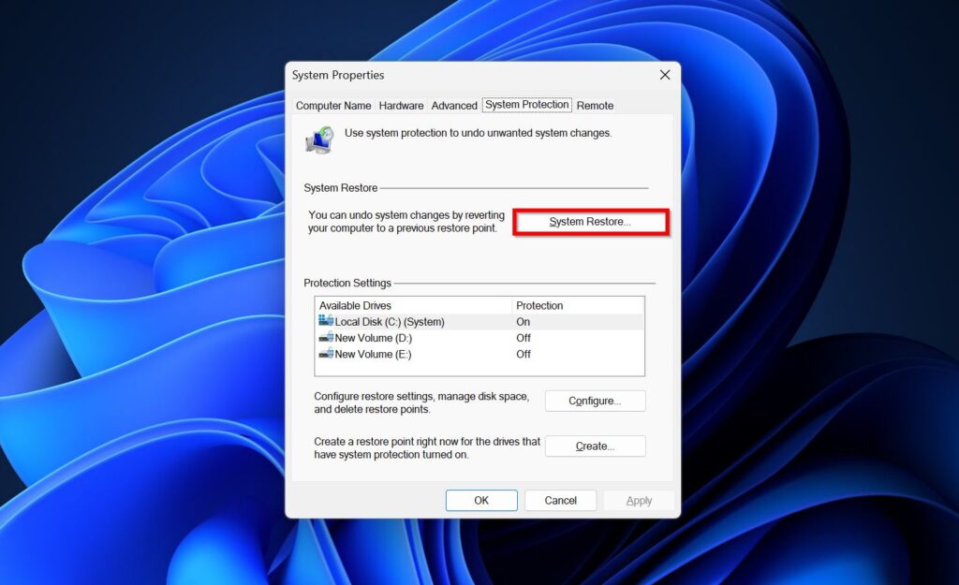This screenshot has height=585, width=959.
Task: Cancel the System Properties dialog
Action: pyautogui.click(x=560, y=500)
